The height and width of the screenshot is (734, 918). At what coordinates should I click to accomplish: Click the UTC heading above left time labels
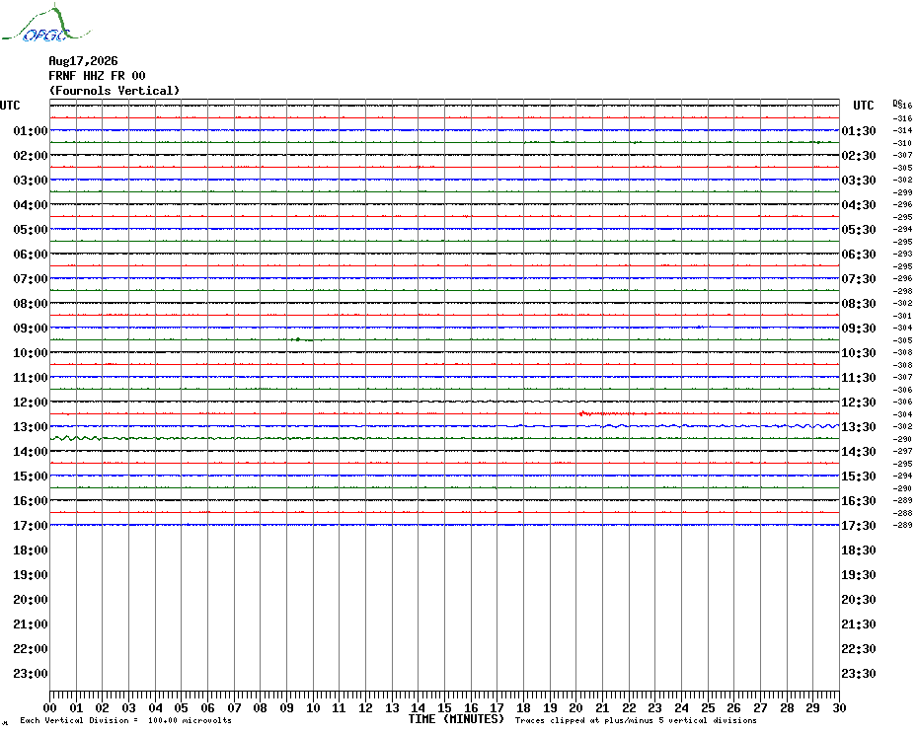(10, 106)
